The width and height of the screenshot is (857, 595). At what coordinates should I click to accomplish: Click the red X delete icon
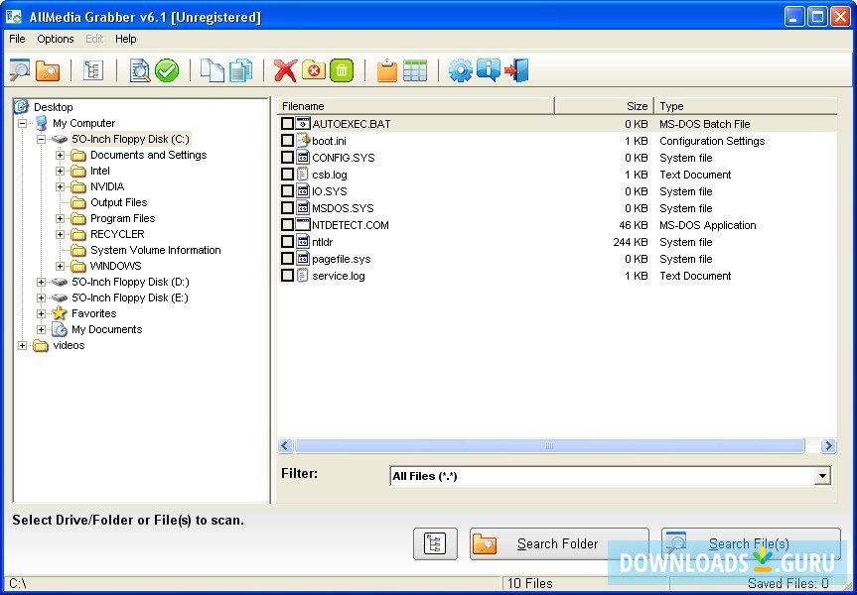[285, 71]
